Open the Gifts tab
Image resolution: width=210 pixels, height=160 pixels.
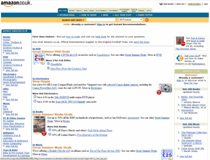pyautogui.click(x=149, y=10)
